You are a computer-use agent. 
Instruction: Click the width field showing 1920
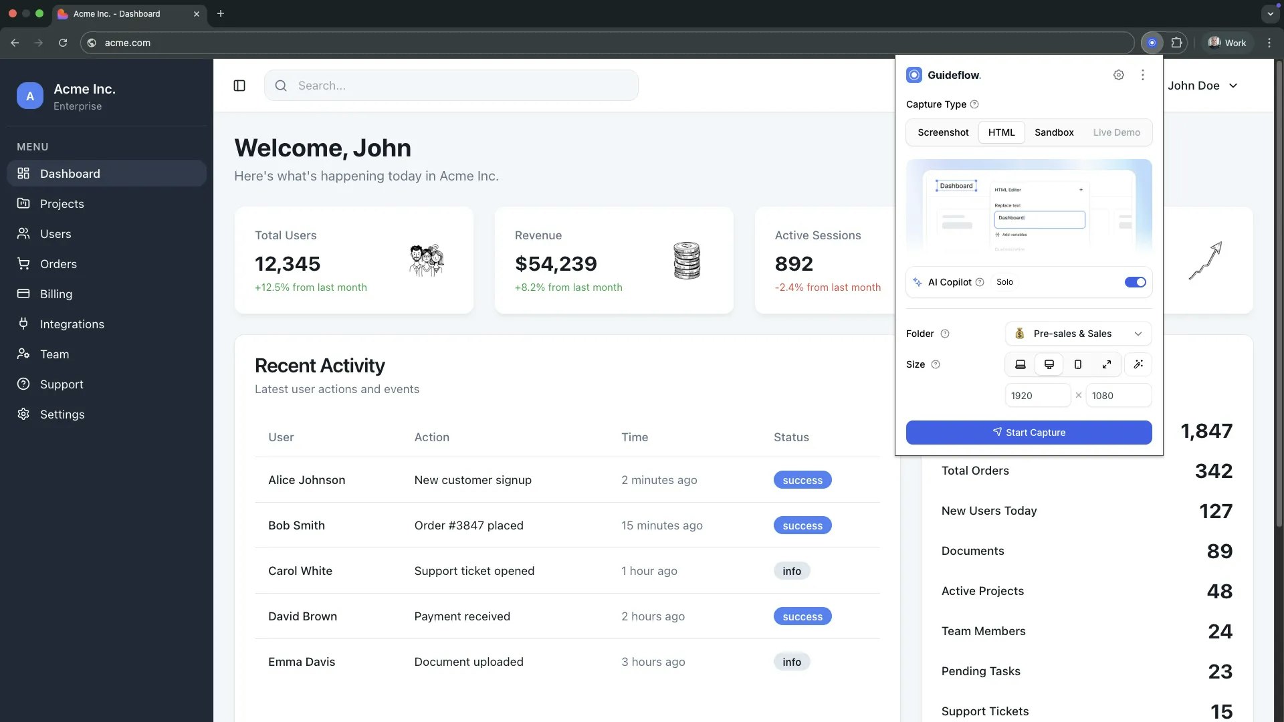[1037, 396]
